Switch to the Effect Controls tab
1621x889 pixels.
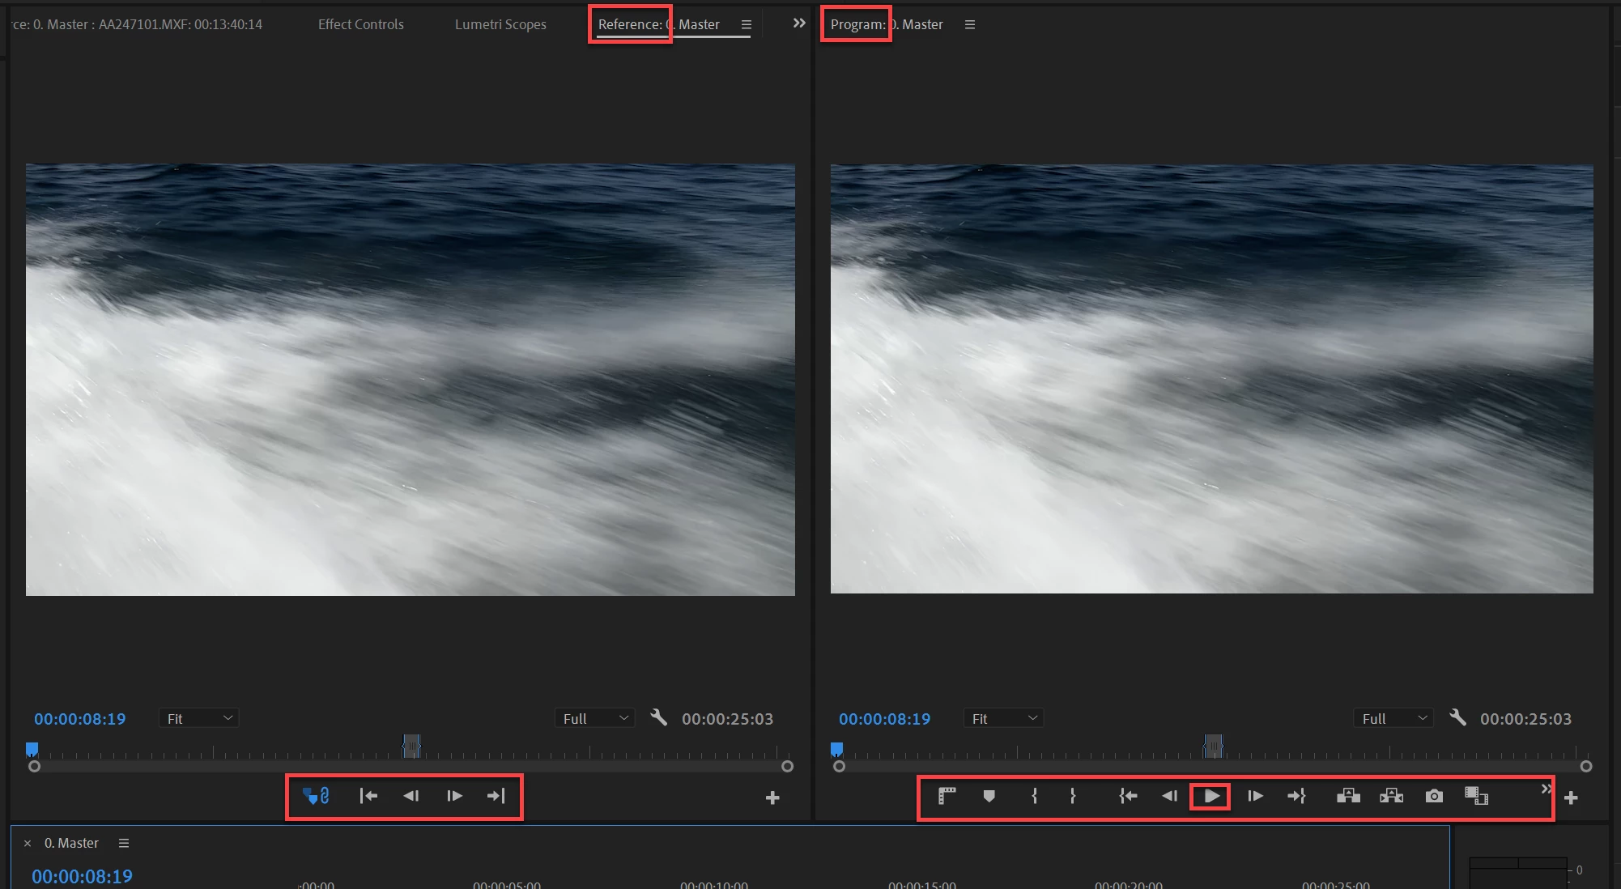tap(360, 24)
